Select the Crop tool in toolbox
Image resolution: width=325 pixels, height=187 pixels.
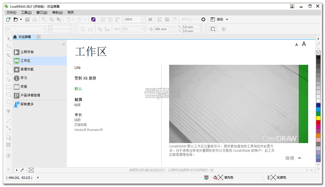[8, 55]
